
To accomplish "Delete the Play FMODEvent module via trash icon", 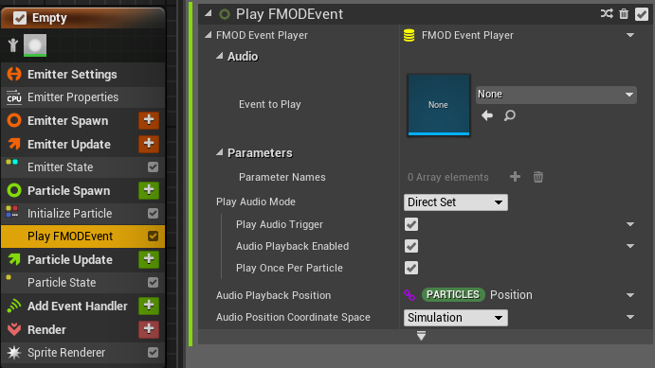I will click(x=624, y=14).
